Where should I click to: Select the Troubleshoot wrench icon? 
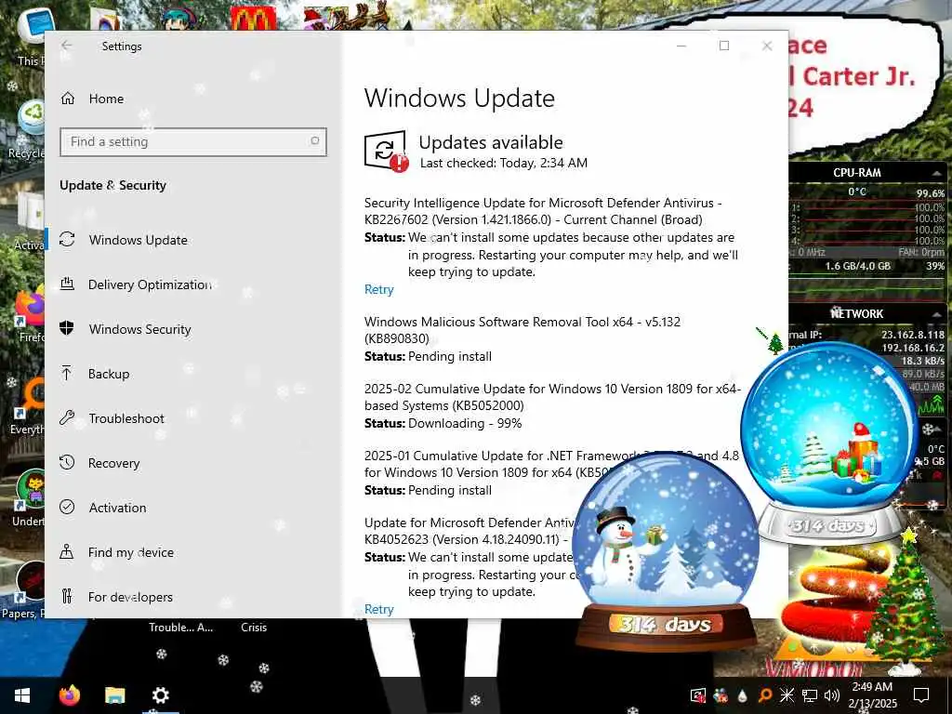pyautogui.click(x=67, y=417)
